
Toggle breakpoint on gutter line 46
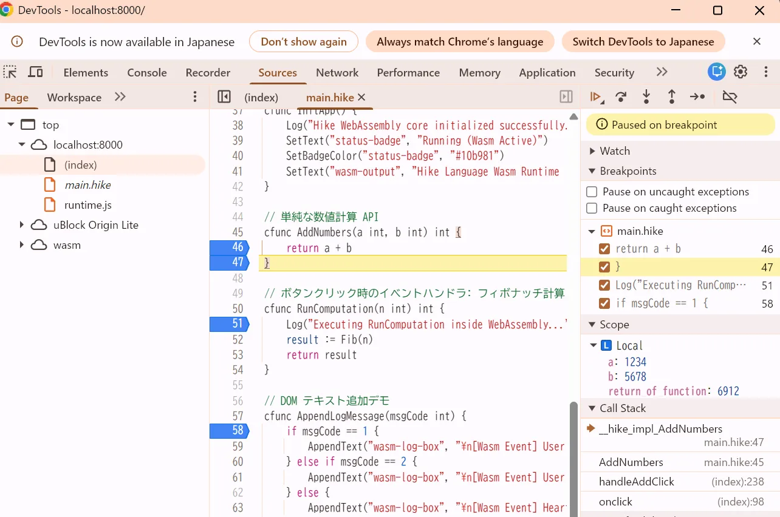tap(229, 247)
